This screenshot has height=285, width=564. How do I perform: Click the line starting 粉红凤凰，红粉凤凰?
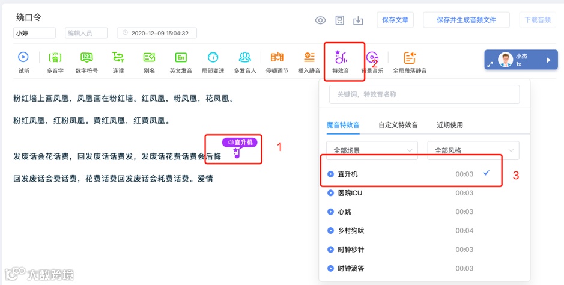pos(91,120)
